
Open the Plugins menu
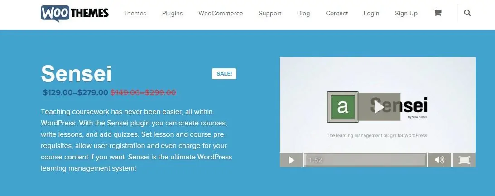[173, 13]
